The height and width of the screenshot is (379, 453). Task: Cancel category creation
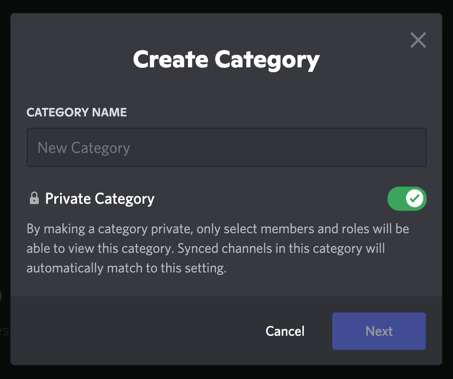tap(285, 331)
